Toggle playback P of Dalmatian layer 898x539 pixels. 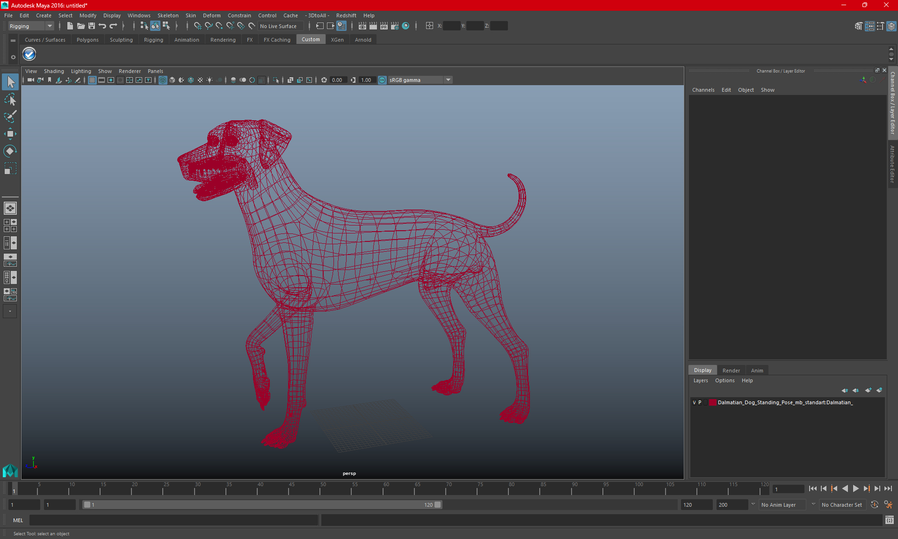[700, 402]
